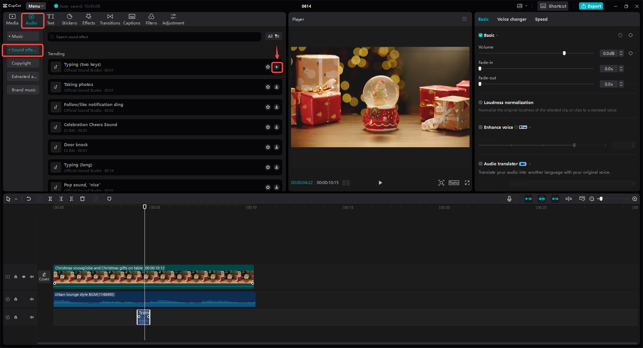Undo the last edit
The height and width of the screenshot is (348, 643).
(x=28, y=199)
